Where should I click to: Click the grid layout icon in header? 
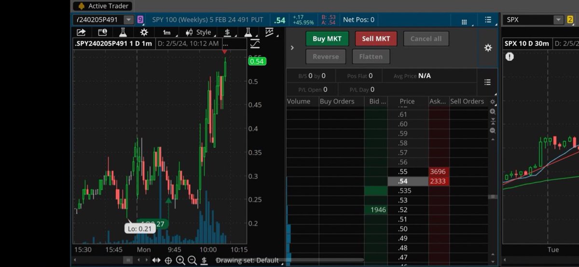click(x=464, y=22)
